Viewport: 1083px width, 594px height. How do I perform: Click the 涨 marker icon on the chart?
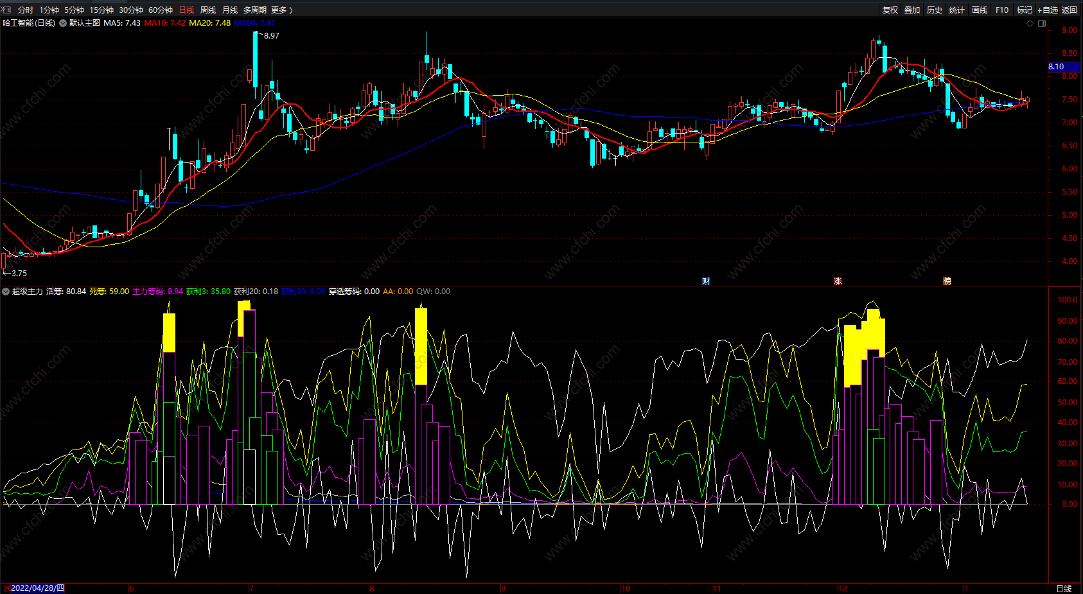[838, 281]
